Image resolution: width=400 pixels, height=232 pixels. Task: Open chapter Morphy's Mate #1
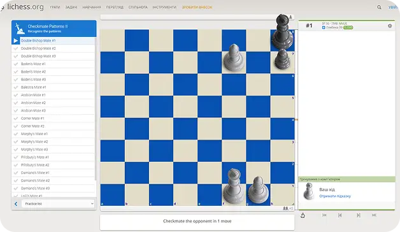point(54,134)
